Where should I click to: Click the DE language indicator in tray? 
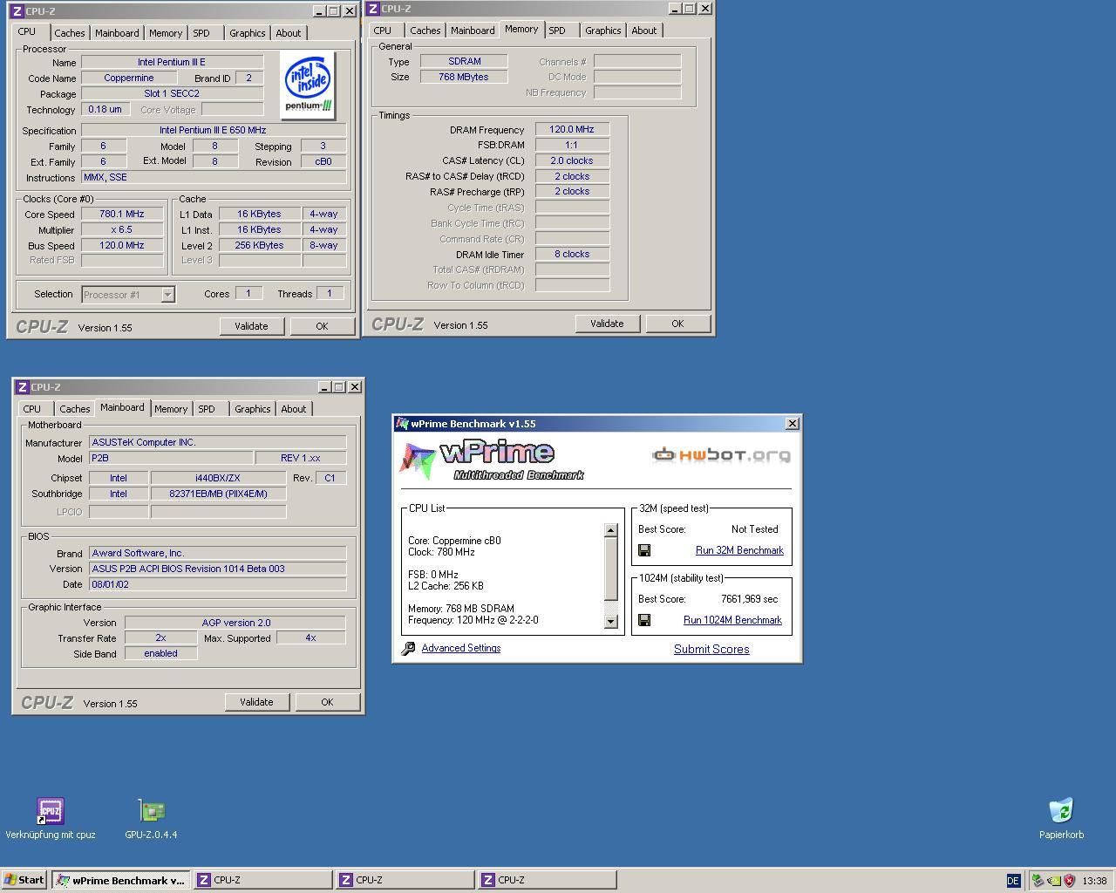point(1013,881)
